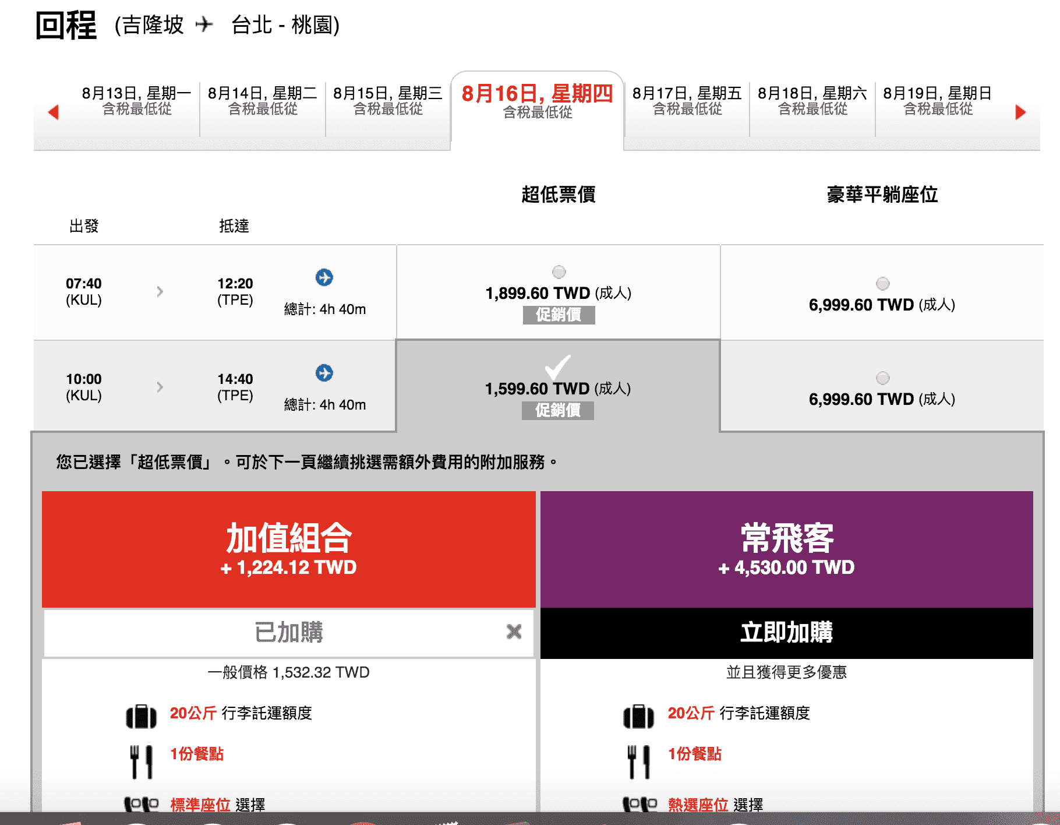This screenshot has width=1060, height=825.
Task: Select the 1,899.60 TWD low fare for 07:40
Action: 559,272
